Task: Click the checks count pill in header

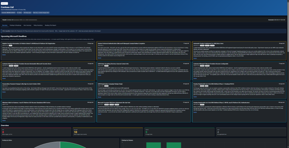Action: 19,13
